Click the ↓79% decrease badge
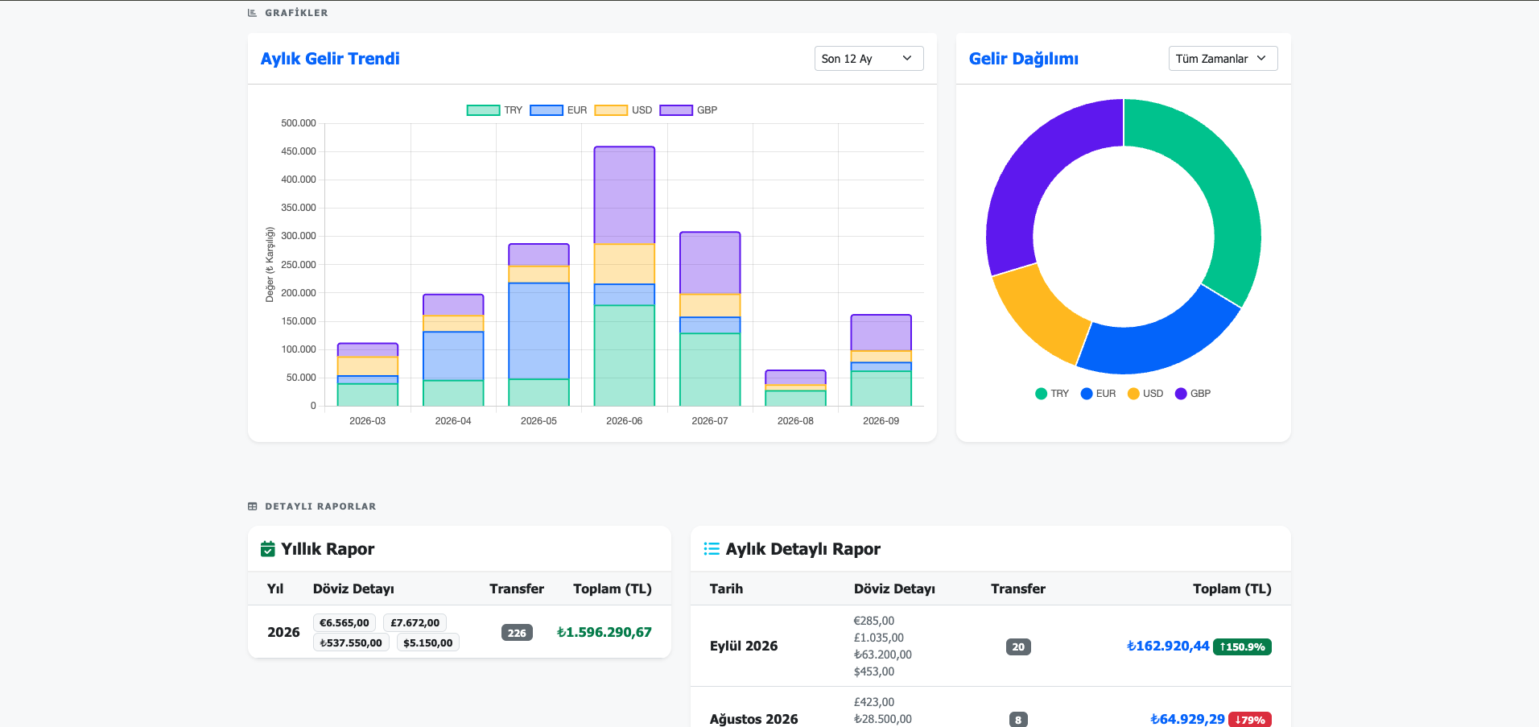Viewport: 1539px width, 727px height. coord(1250,720)
